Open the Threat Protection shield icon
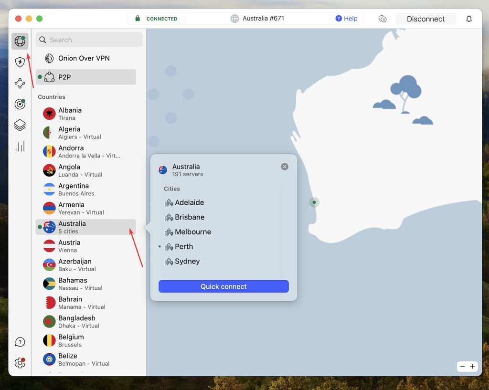The width and height of the screenshot is (489, 390). pos(20,62)
